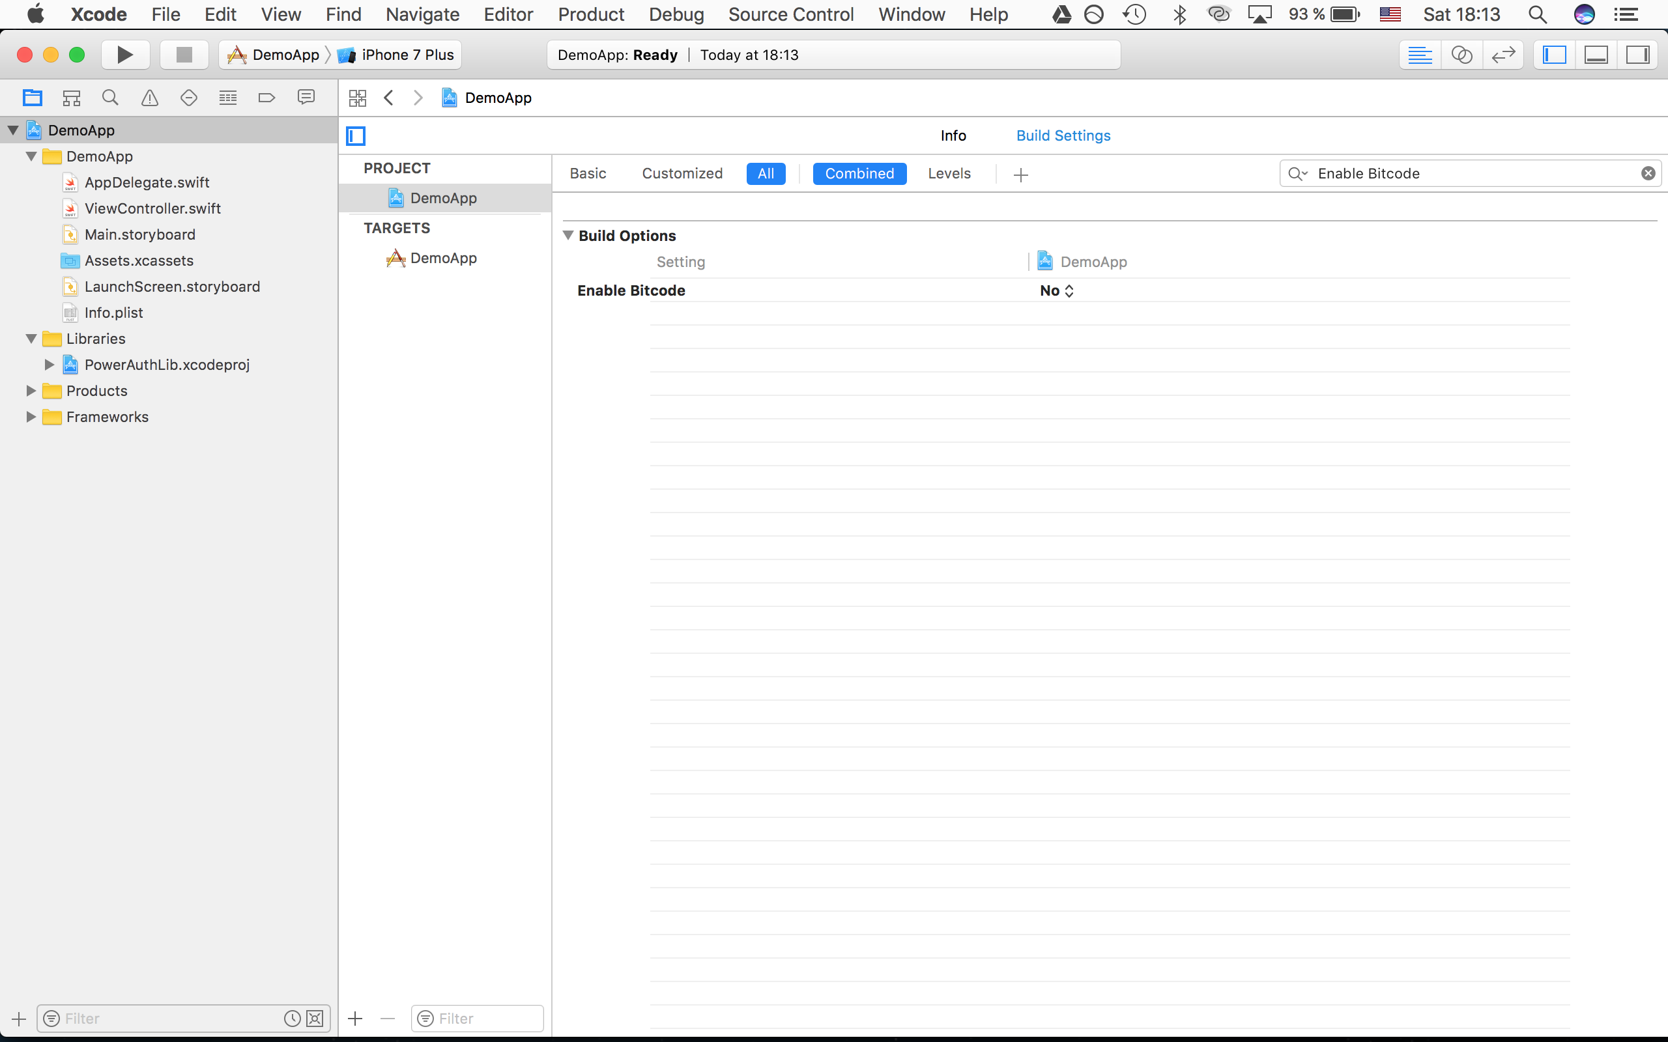Select AppDelegate.swift file
Image resolution: width=1668 pixels, height=1042 pixels.
tap(147, 182)
